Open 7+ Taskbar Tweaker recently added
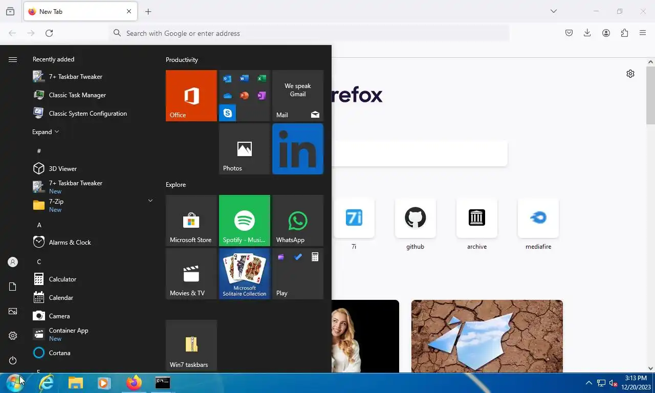The height and width of the screenshot is (393, 655). tap(93, 76)
